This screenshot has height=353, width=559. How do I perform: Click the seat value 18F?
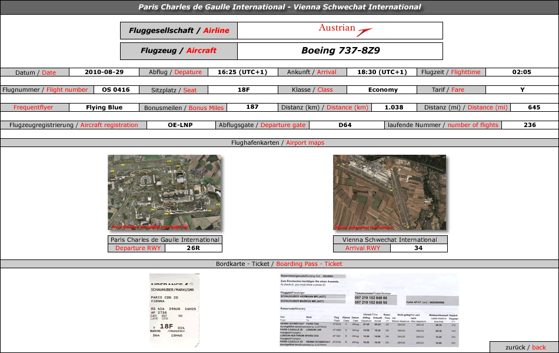pyautogui.click(x=244, y=90)
